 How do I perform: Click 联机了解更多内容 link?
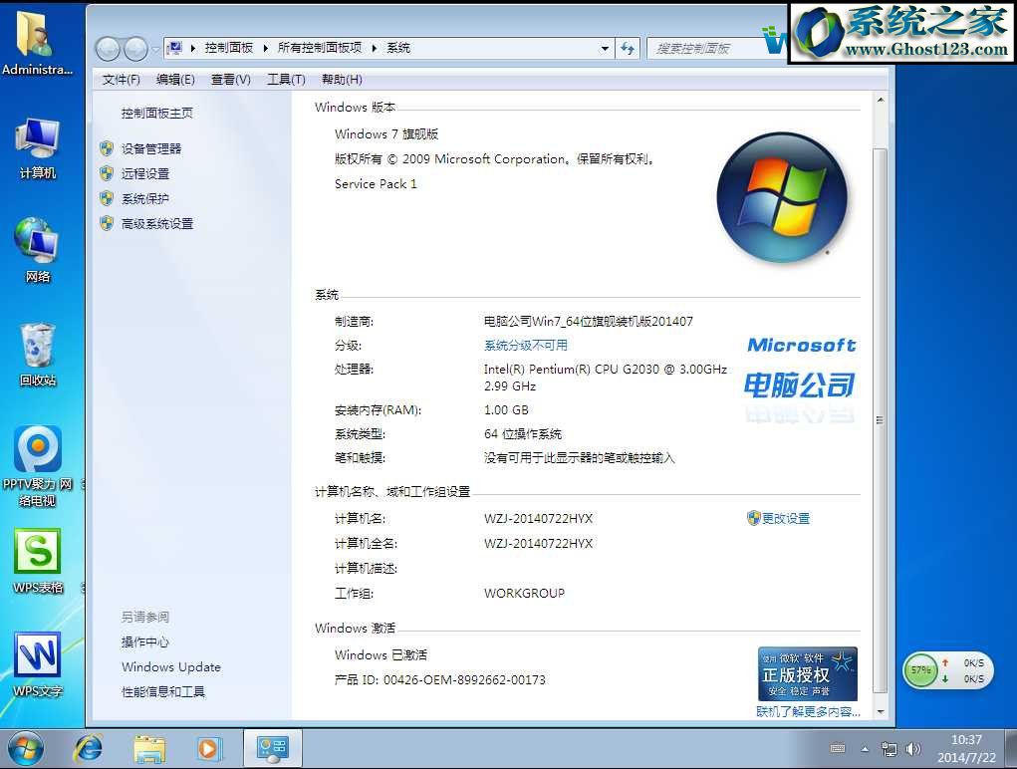[x=808, y=712]
